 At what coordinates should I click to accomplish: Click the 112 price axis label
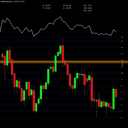click(x=122, y=60)
